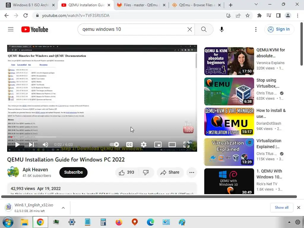
Task: Open QEMU with Windows 10 thumbnail
Action: (229, 181)
